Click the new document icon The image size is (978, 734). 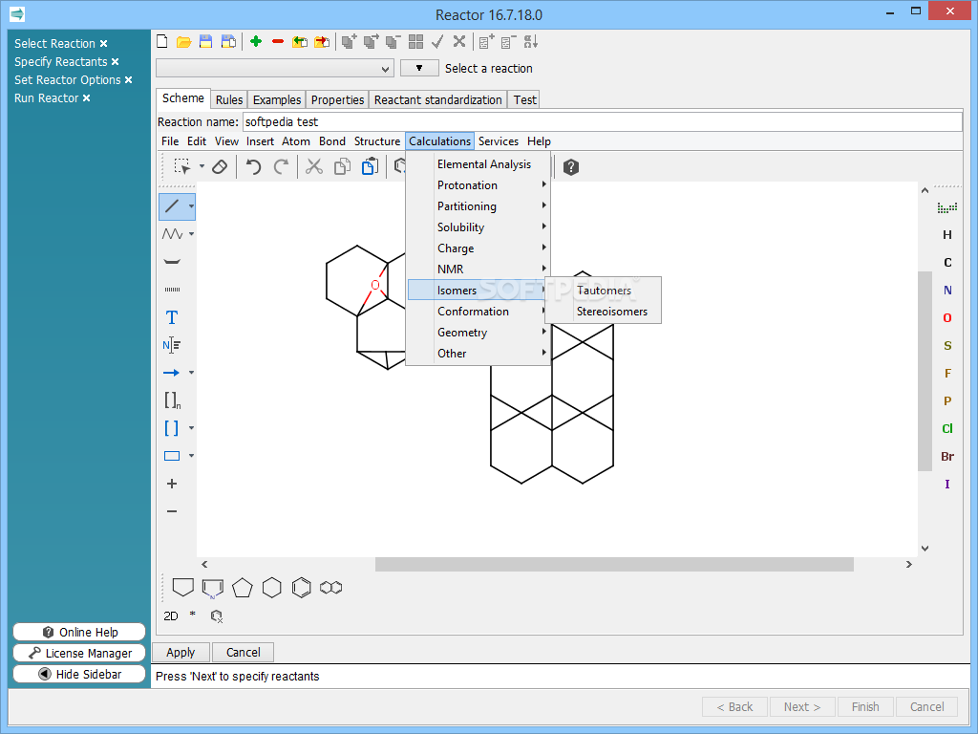[162, 42]
